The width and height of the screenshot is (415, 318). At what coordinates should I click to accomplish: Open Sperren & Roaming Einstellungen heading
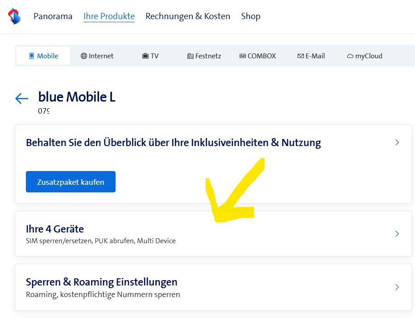click(102, 282)
